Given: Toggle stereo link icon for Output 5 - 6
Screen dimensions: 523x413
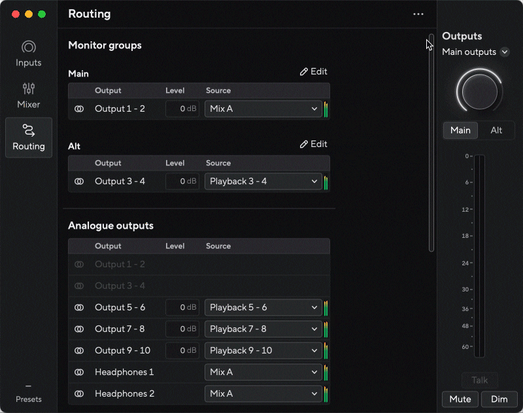Looking at the screenshot, I should point(79,307).
